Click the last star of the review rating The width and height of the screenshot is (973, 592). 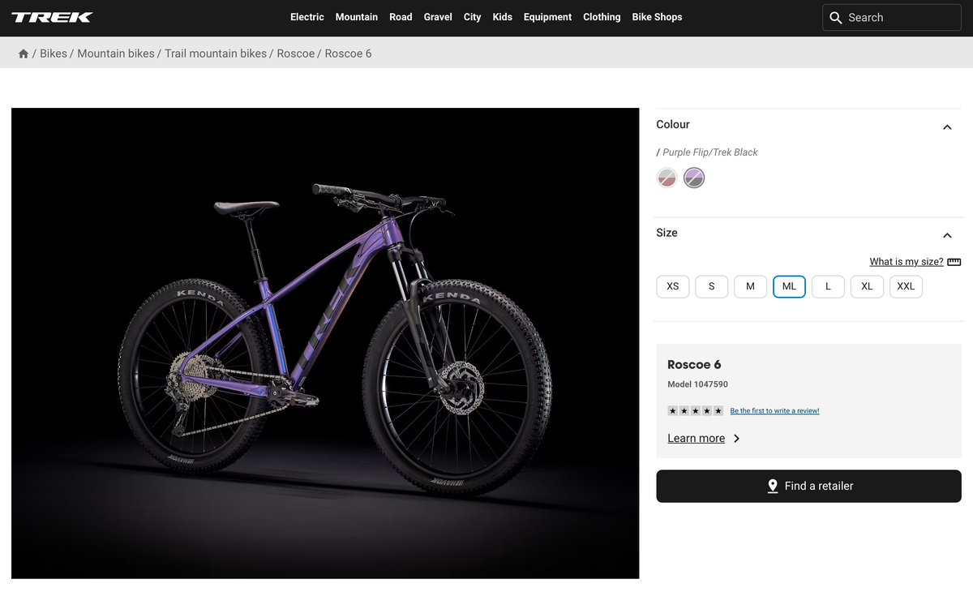718,410
